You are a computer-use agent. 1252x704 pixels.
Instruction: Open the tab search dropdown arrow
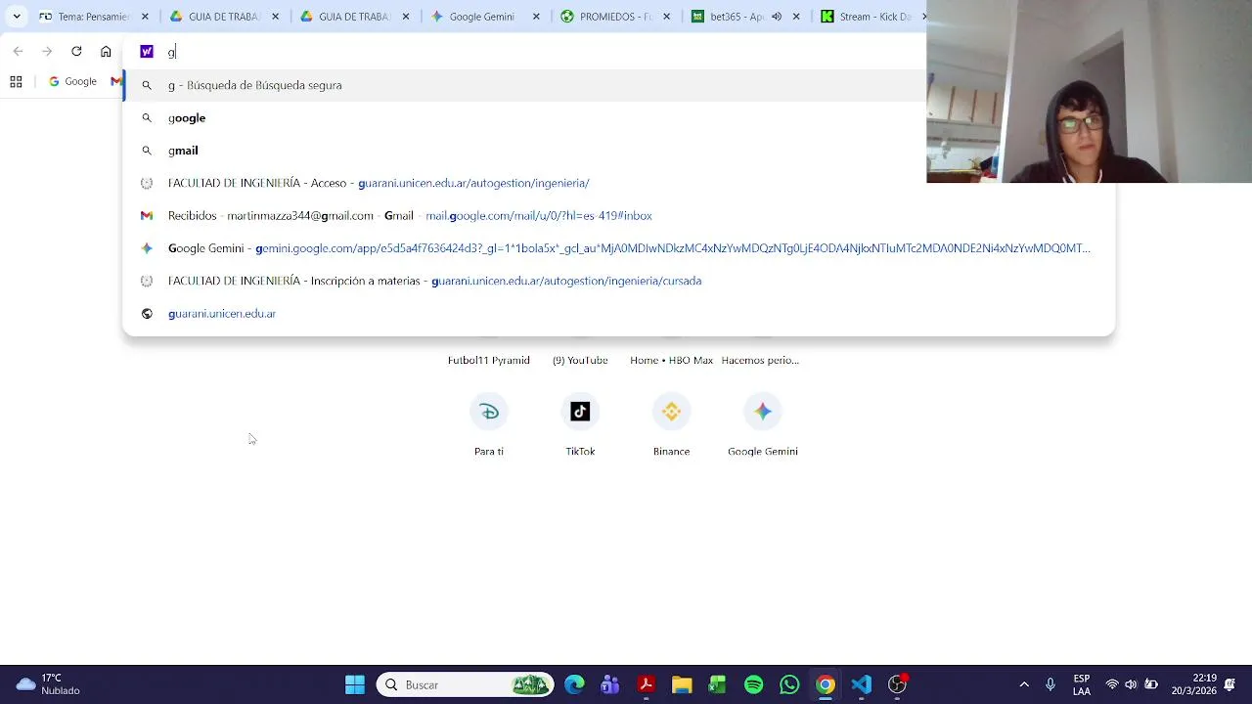point(16,17)
